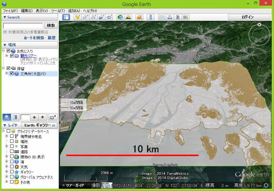
Task: Enable the プライマリ データベース checkbox
Action: click(8, 131)
